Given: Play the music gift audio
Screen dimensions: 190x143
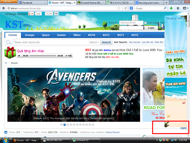Looking at the screenshot, I should point(19,56).
